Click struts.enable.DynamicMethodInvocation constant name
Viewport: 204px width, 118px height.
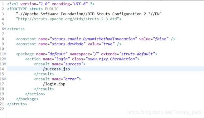coord(93,39)
